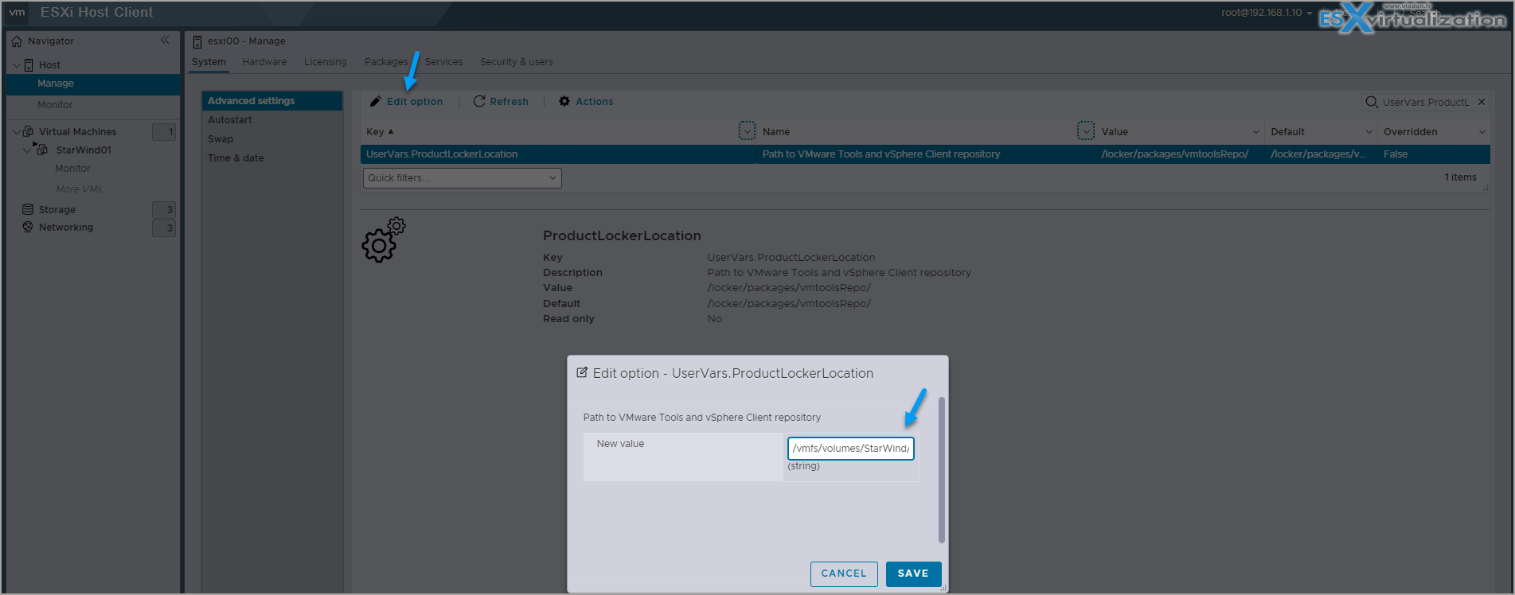The height and width of the screenshot is (595, 1515).
Task: Click SAVE in Edit option dialog
Action: tap(913, 574)
